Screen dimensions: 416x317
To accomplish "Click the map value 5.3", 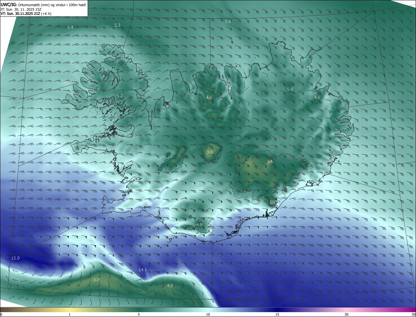I will [117, 25].
